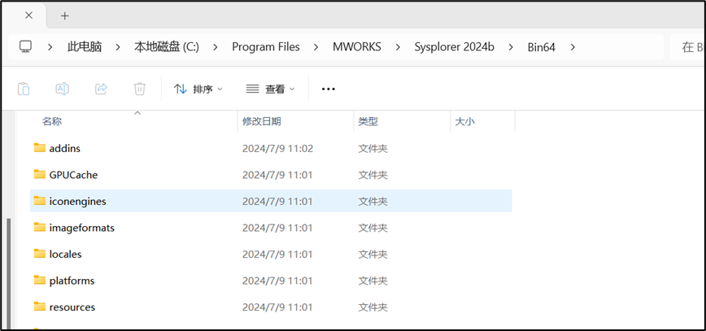This screenshot has width=706, height=331.
Task: Click the 文件夹 type of locales row
Action: click(373, 255)
